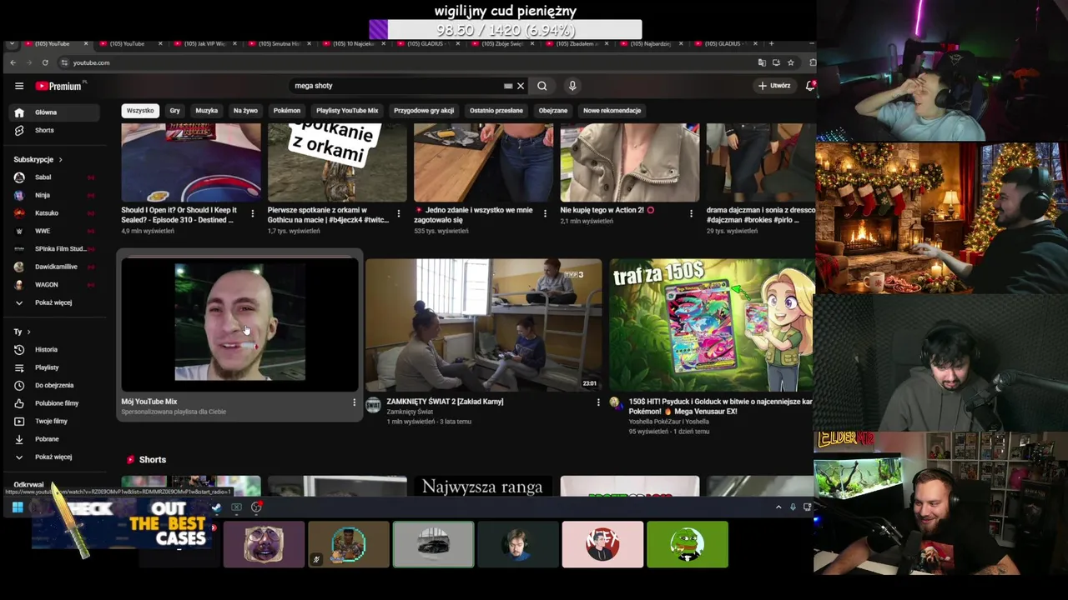This screenshot has height=600, width=1068.
Task: Go back with browser back arrow
Action: tap(13, 62)
